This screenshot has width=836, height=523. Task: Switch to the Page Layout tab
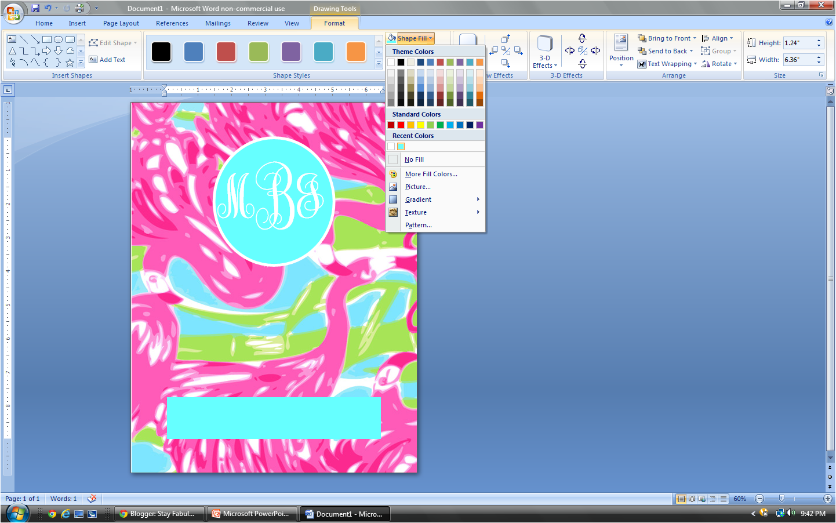click(x=121, y=23)
